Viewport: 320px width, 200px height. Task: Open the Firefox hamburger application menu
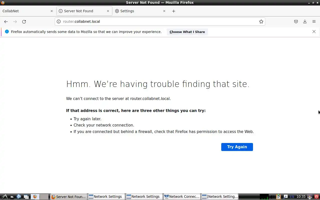pyautogui.click(x=314, y=21)
